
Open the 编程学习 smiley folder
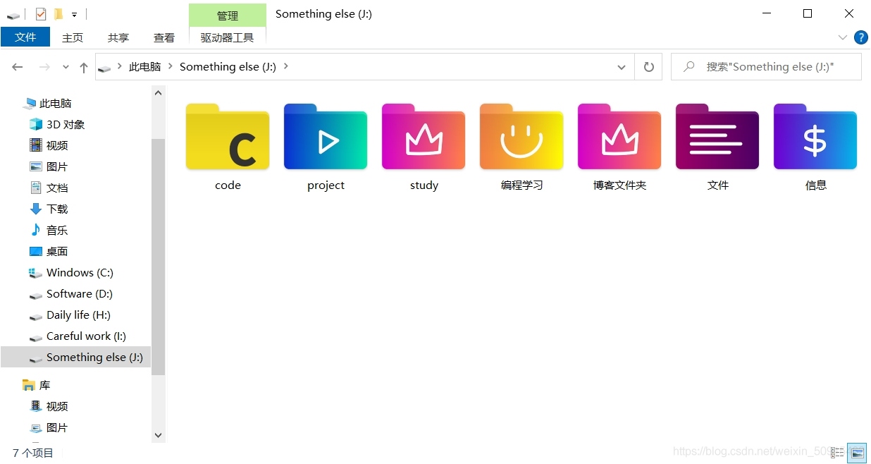point(521,138)
